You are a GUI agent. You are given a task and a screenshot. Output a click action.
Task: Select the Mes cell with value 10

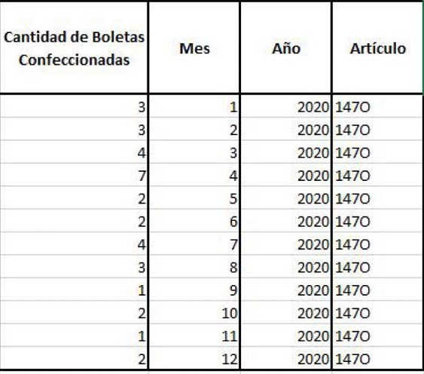(194, 312)
